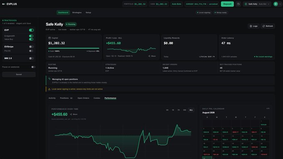Screen dimensions: 283x159
Task: Select the 30D time range button
Action: [x=184, y=110]
